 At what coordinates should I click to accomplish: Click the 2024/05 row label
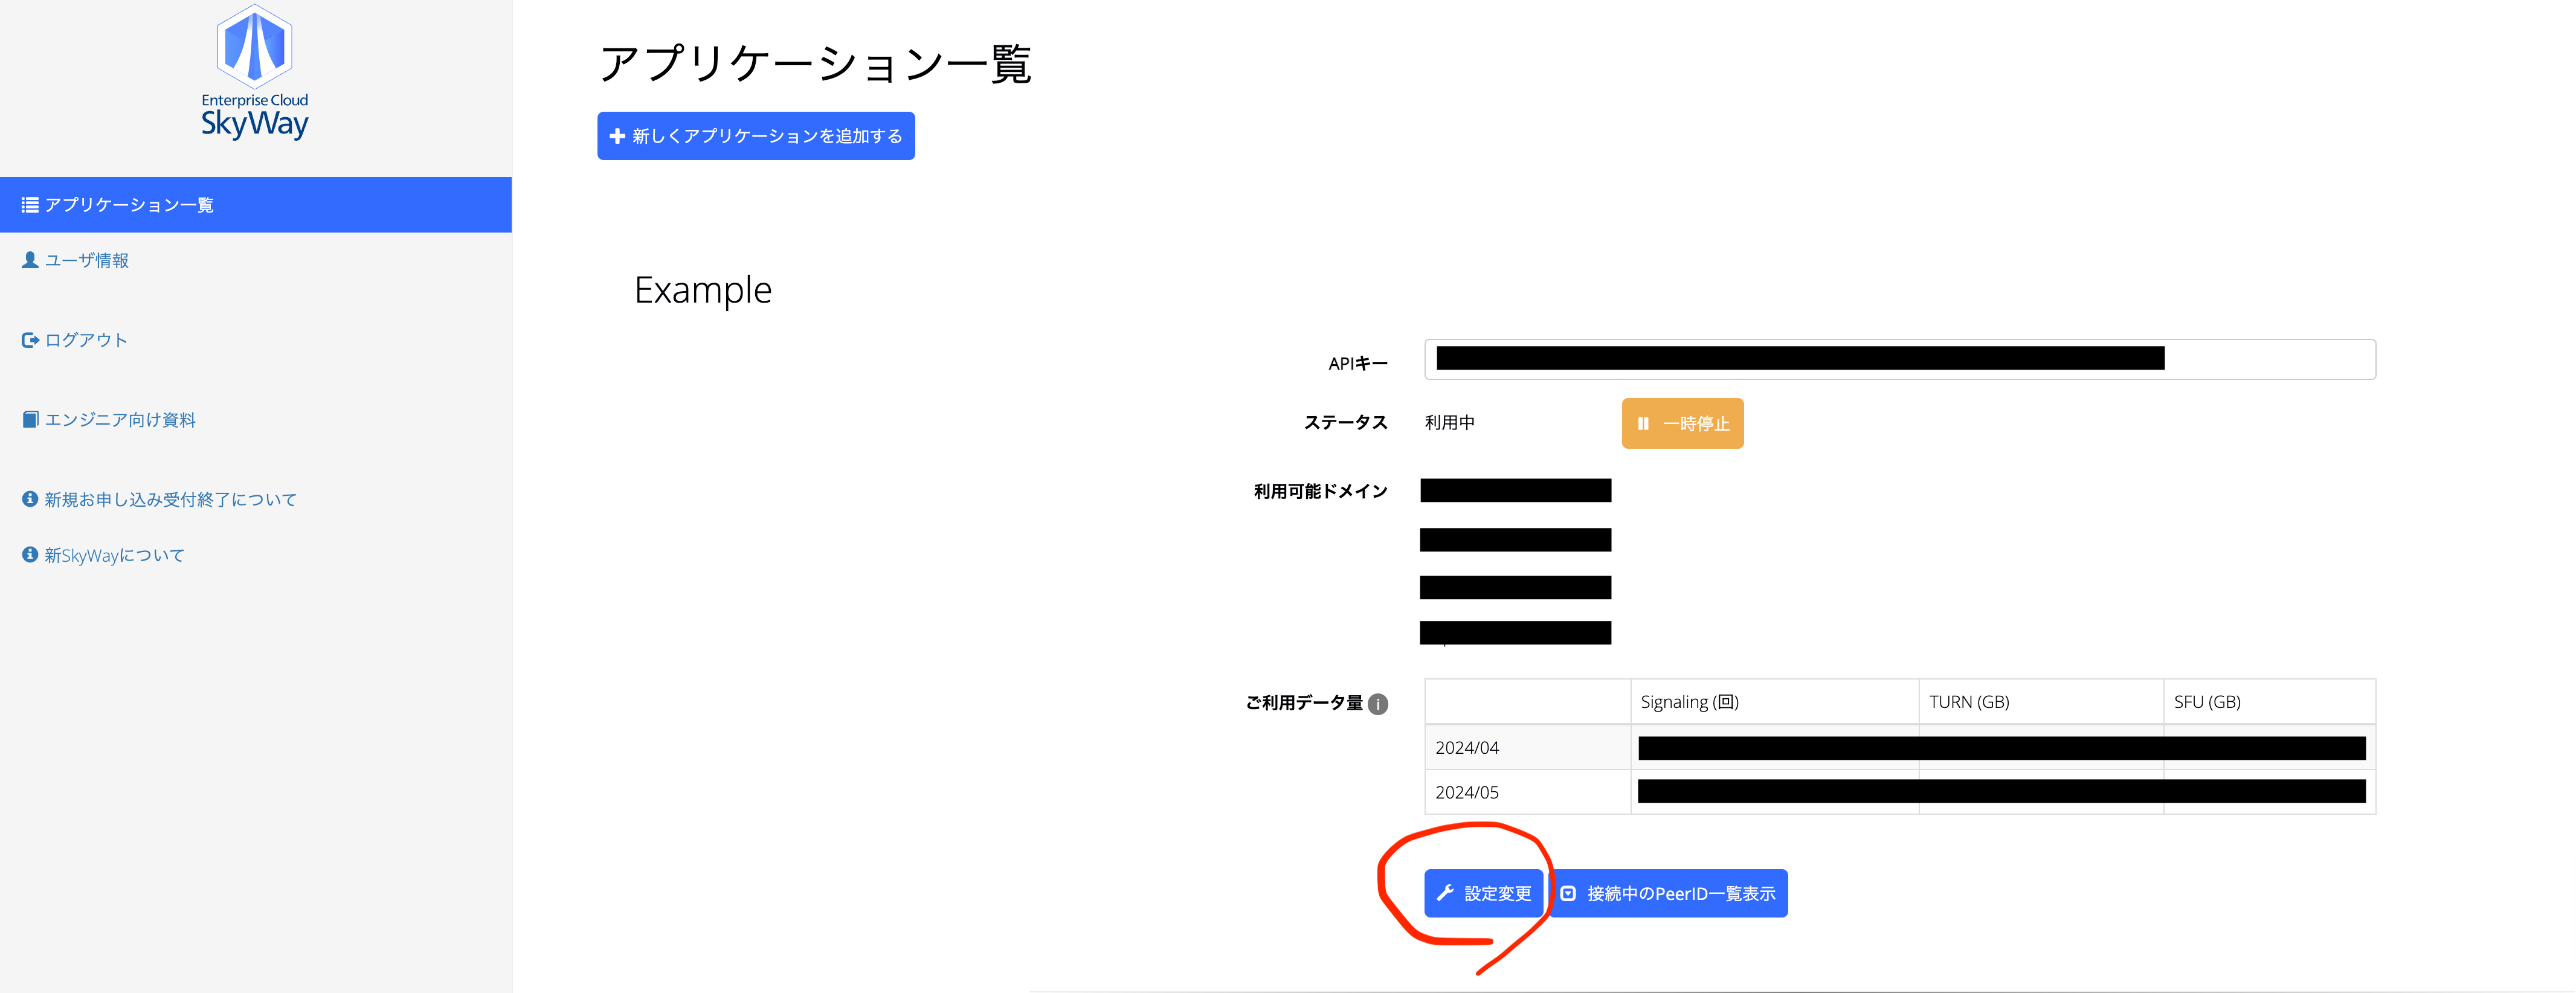point(1467,793)
